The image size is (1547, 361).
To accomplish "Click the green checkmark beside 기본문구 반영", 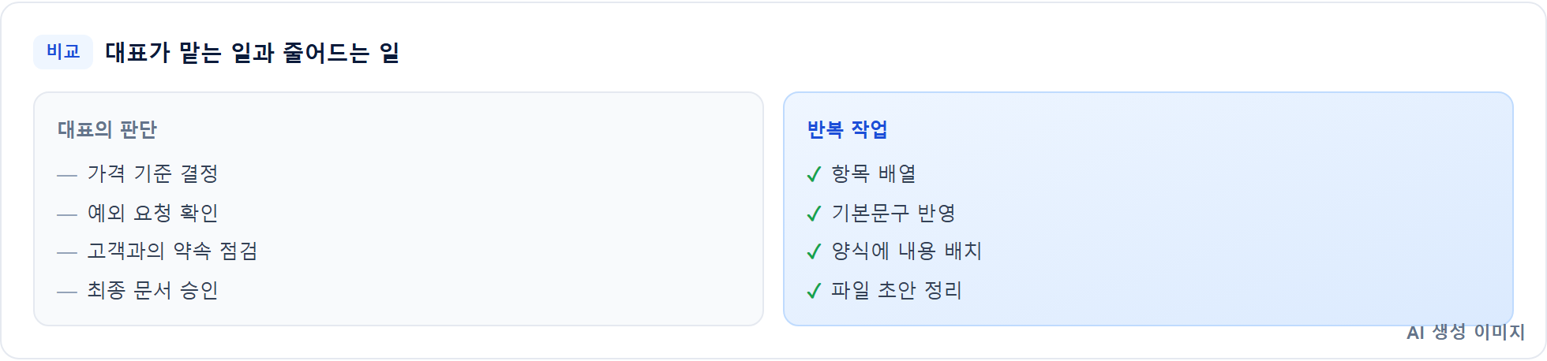I will tap(815, 214).
